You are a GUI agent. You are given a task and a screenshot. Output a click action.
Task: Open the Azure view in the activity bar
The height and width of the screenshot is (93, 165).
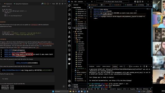coord(69,37)
